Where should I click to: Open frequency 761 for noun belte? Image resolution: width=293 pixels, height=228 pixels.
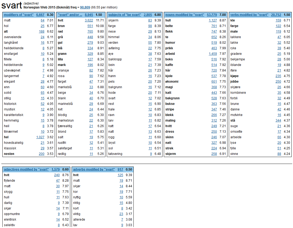214,26
